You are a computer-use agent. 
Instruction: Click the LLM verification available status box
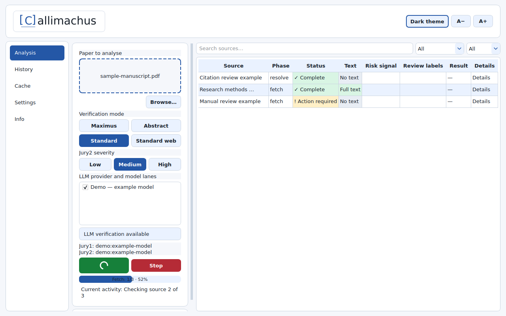click(x=130, y=234)
